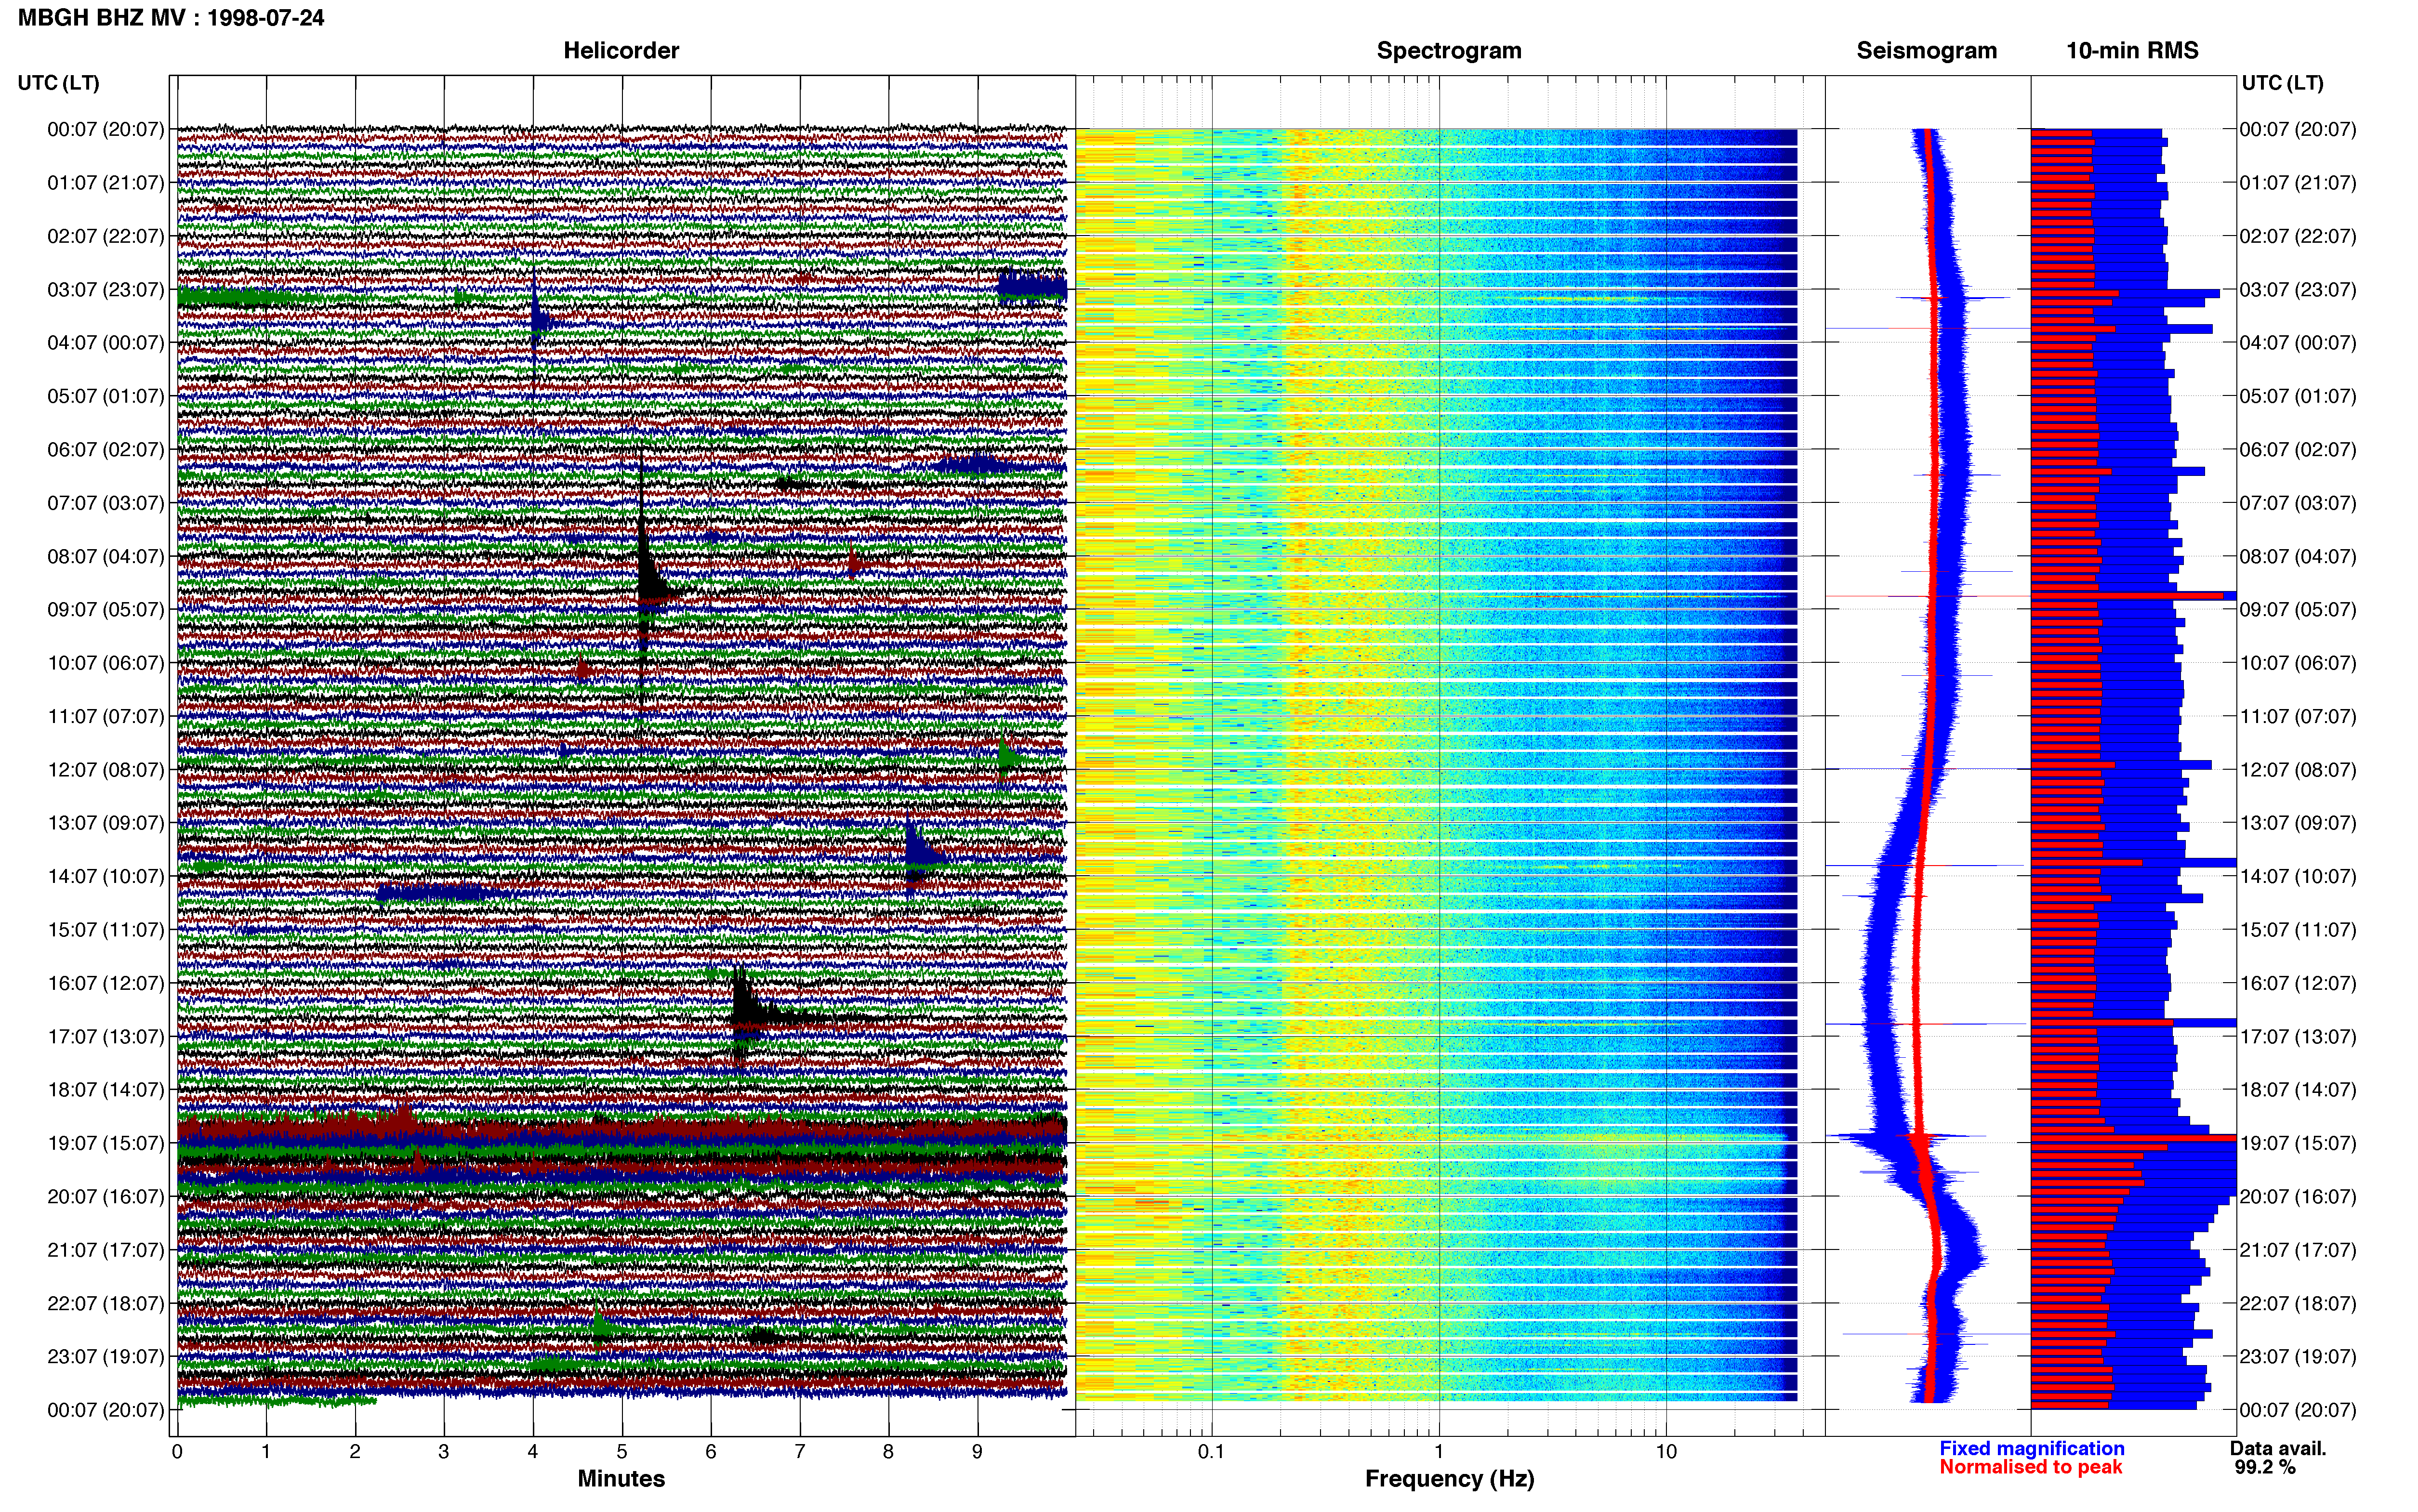Click the left 'UTC (LT)' axis label
Viewport: 2418px width, 1512px height.
coord(58,83)
